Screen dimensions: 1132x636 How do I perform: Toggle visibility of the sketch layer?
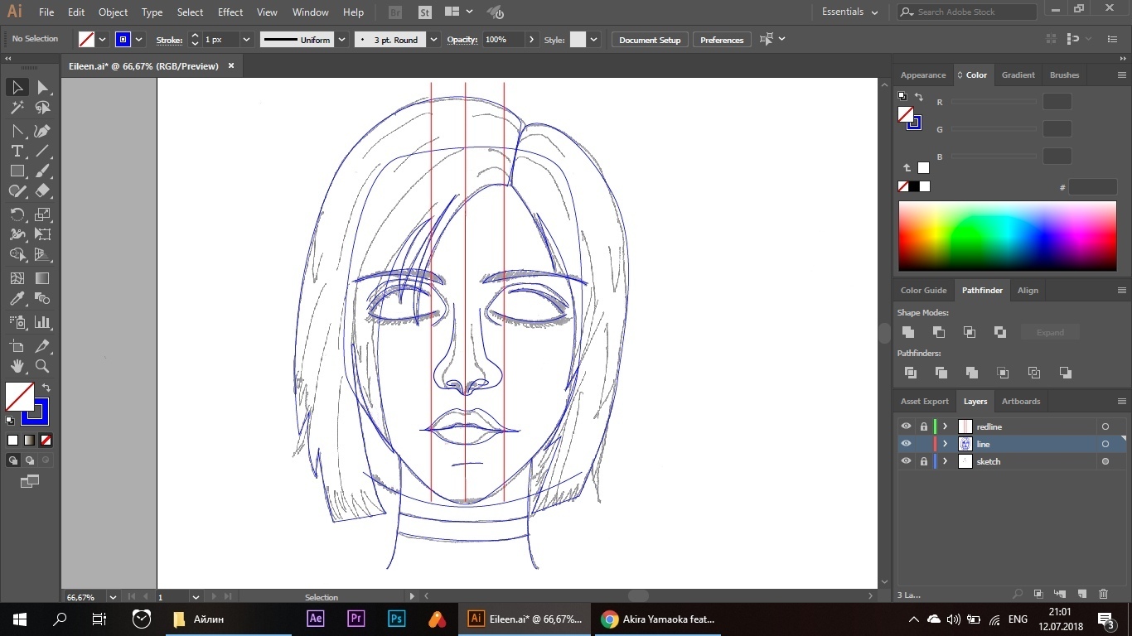tap(906, 461)
